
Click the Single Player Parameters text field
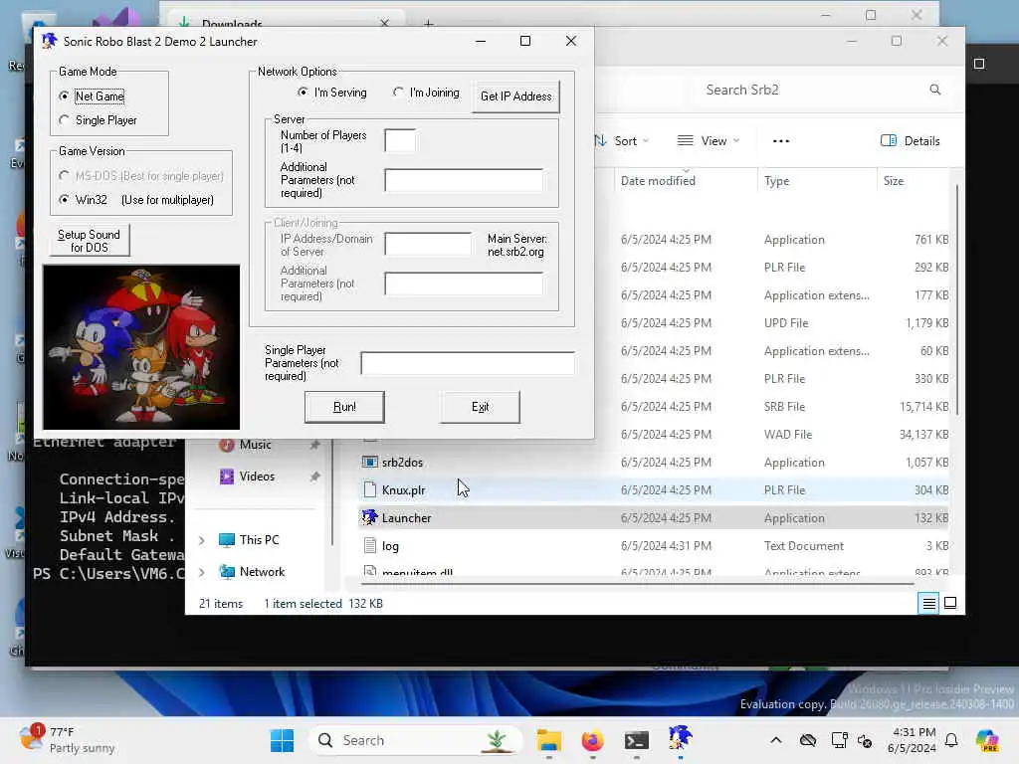click(468, 363)
